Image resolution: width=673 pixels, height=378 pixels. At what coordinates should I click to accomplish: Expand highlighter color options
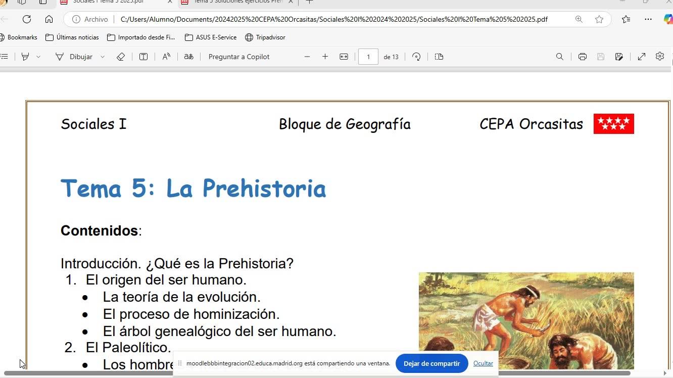click(x=38, y=57)
